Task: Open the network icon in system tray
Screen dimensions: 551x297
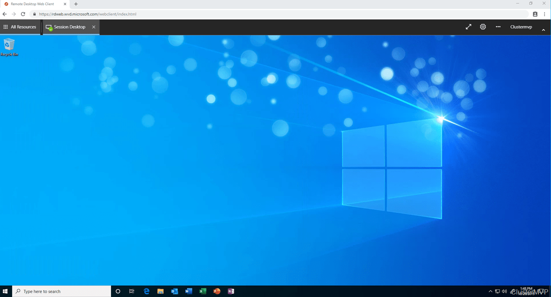Action: coord(498,291)
